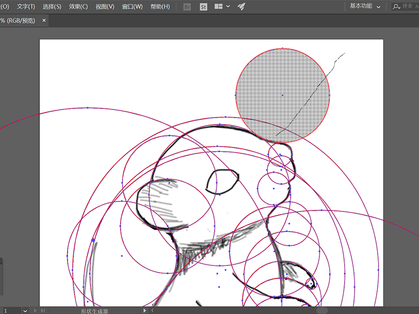Open the 效果(C) menu
Image resolution: width=419 pixels, height=314 pixels.
pyautogui.click(x=78, y=7)
